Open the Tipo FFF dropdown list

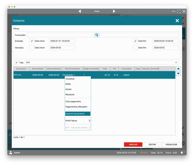(176, 63)
